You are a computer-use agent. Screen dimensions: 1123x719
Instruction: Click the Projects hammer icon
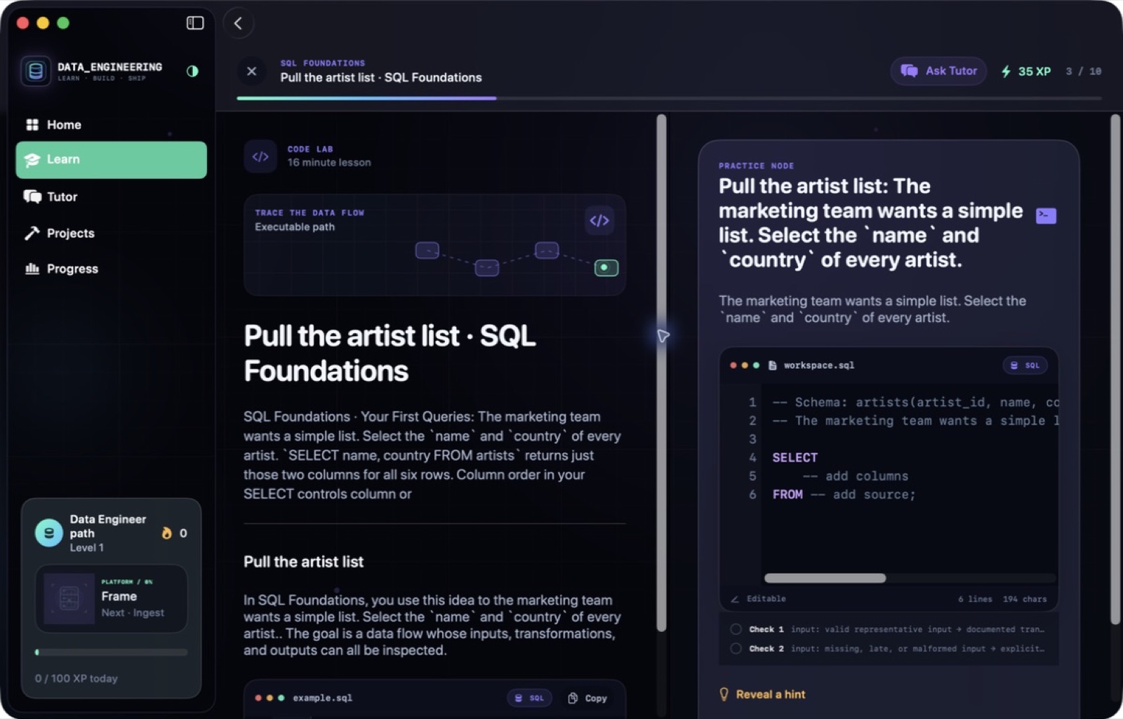pyautogui.click(x=32, y=233)
